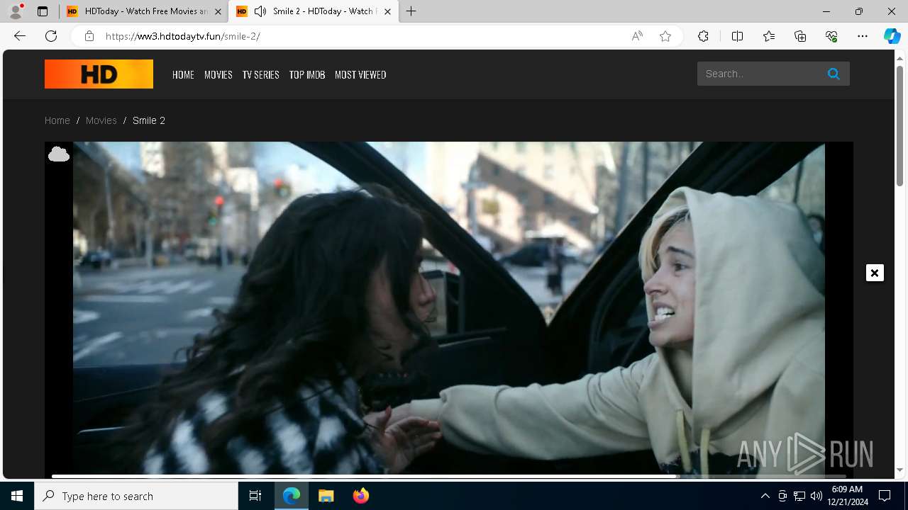Add this page to favorites star
This screenshot has height=510, width=908.
pos(665,36)
